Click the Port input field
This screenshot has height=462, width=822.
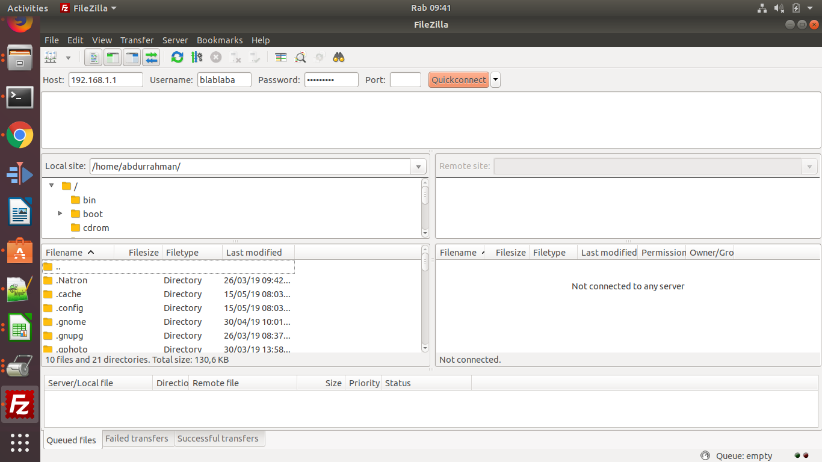click(x=406, y=80)
